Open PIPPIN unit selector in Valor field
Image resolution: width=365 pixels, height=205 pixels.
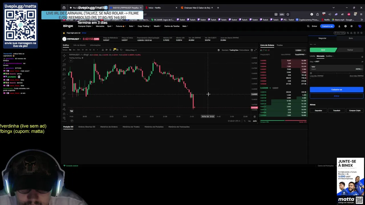359,69
